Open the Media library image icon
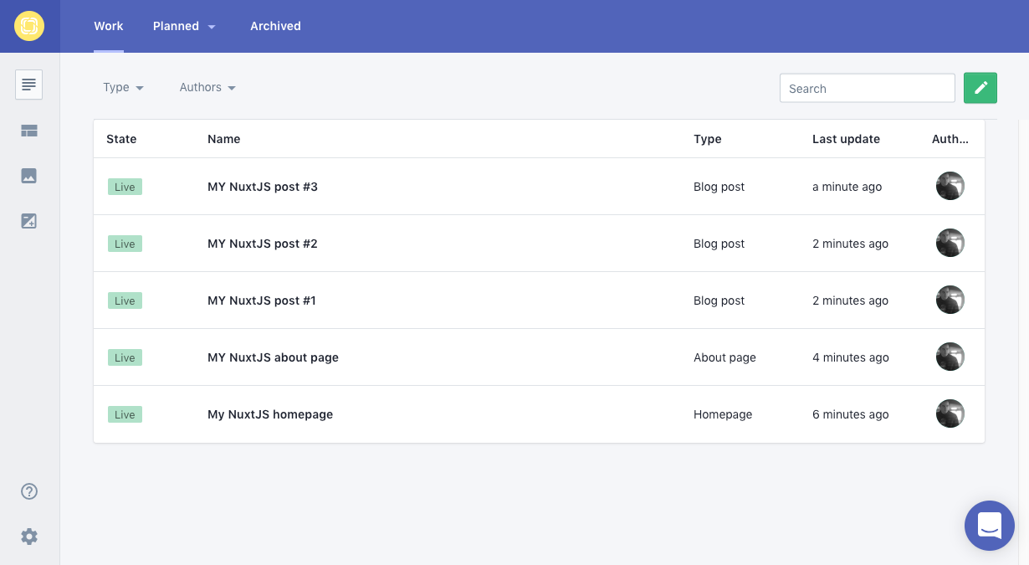1029x565 pixels. 29,176
